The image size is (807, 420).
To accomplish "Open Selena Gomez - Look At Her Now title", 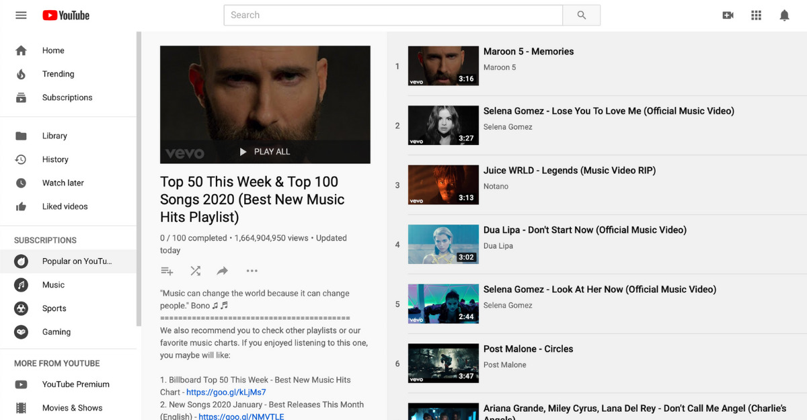I will [x=600, y=289].
